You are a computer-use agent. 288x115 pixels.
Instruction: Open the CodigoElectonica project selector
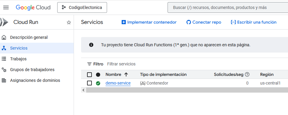(x=82, y=7)
